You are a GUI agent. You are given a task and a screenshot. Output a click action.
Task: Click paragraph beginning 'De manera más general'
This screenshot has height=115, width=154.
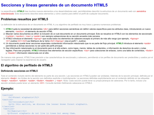(77, 58)
